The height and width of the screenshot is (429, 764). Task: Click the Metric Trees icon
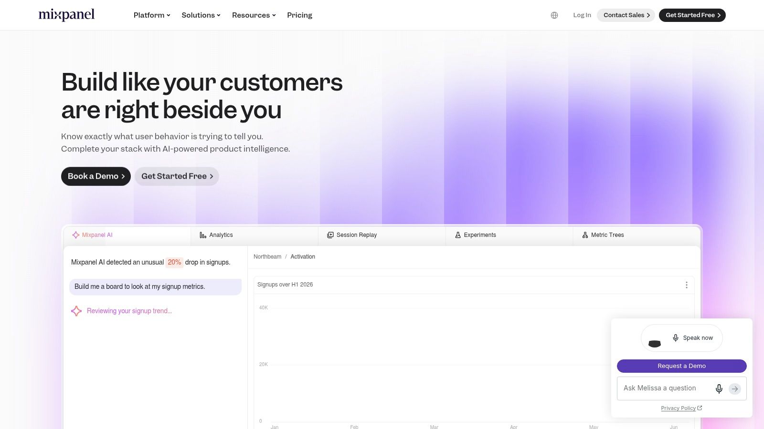585,235
